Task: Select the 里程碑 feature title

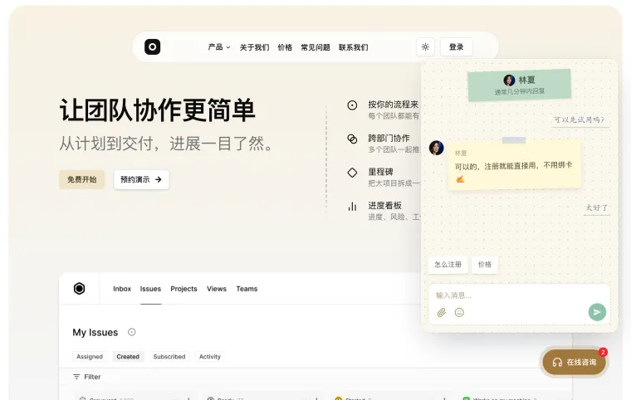Action: [381, 172]
